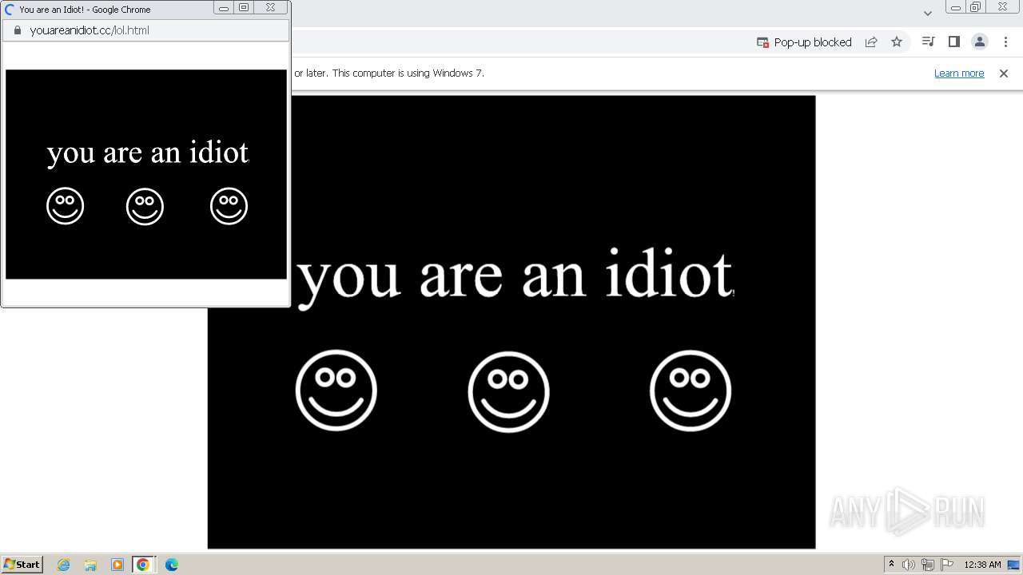Click the 12:38 AM system clock
Viewport: 1023px width, 575px height.
(x=982, y=565)
